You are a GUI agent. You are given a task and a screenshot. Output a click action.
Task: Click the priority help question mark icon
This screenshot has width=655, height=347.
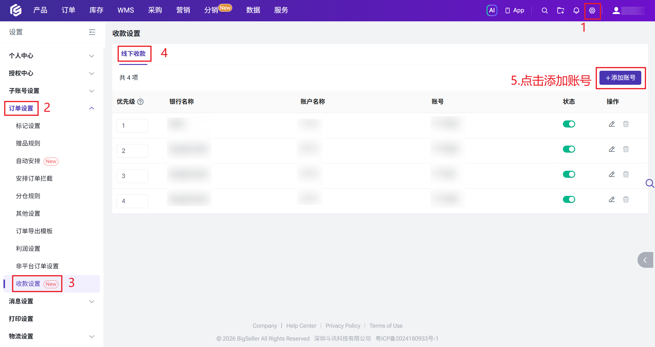pos(140,102)
